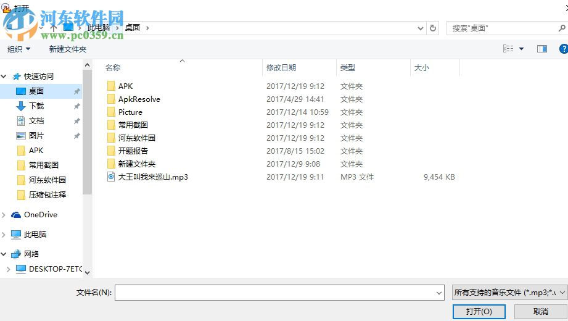The height and width of the screenshot is (321, 568).
Task: Click the DESKTOP-7ETC computer icon
Action: tap(21, 269)
